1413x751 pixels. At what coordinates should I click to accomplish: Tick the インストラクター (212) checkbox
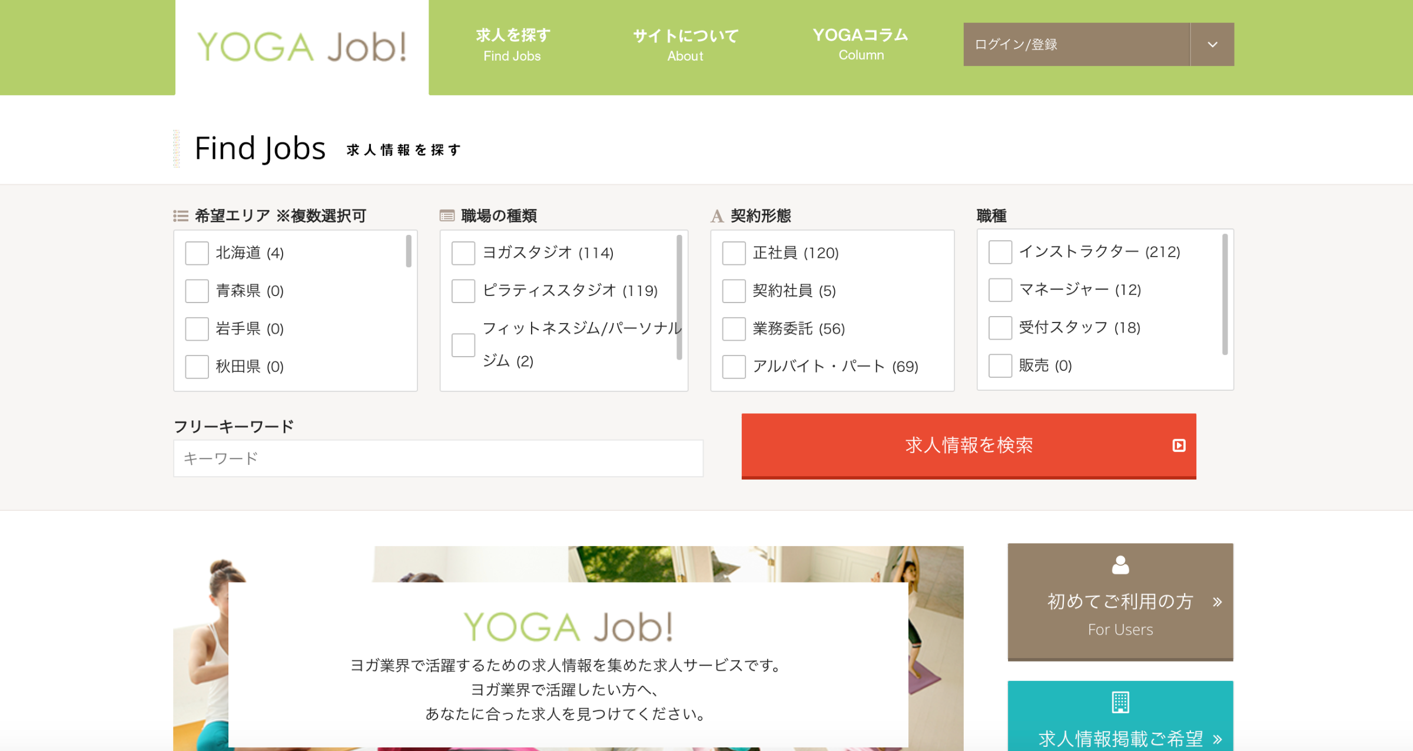coord(1000,252)
